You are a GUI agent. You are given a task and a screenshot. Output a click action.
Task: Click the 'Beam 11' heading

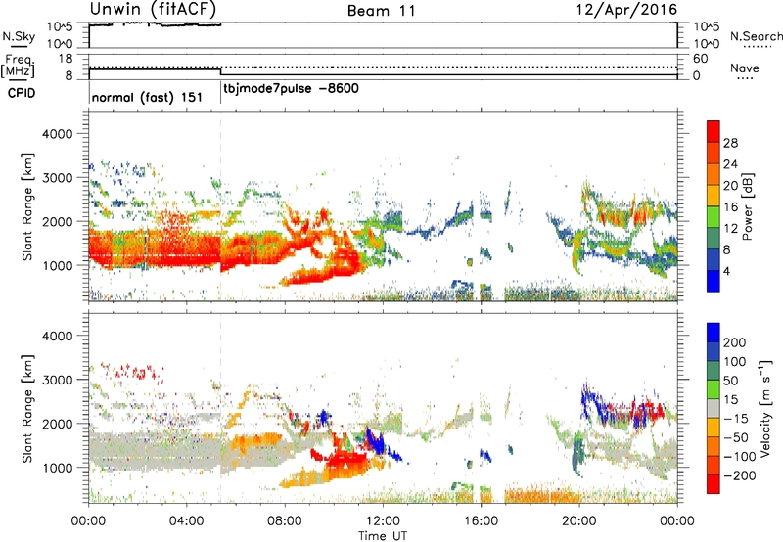click(382, 11)
